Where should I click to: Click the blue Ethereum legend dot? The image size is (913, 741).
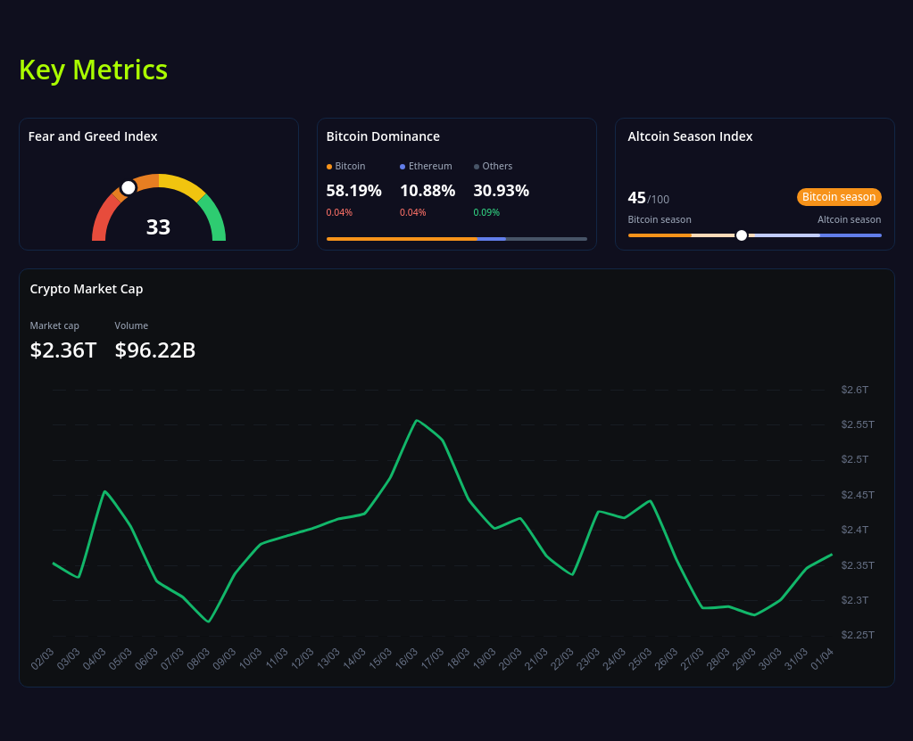(x=402, y=166)
